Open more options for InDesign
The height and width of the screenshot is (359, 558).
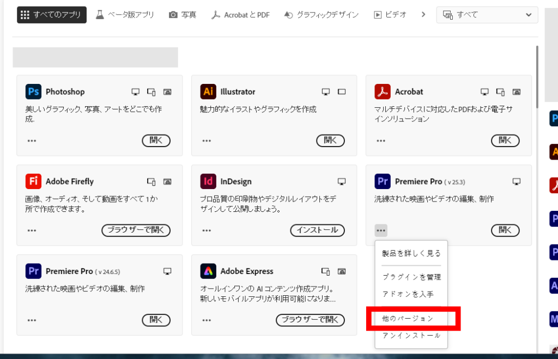207,230
